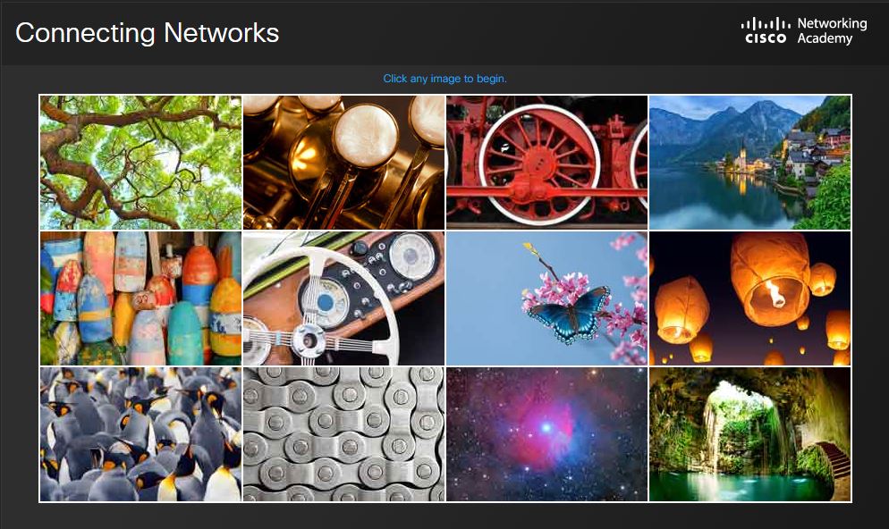Click the Connecting Networks title
Image resolution: width=889 pixels, height=529 pixels.
tap(148, 33)
